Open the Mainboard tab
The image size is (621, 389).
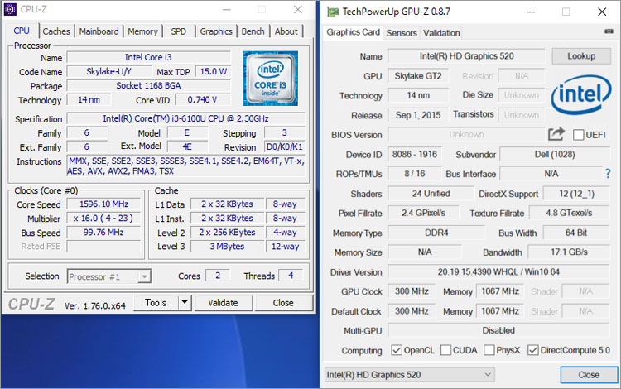[x=99, y=31]
